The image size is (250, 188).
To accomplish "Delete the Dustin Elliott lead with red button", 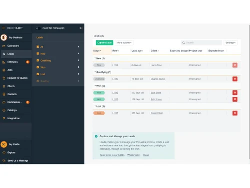I will click(235, 113).
